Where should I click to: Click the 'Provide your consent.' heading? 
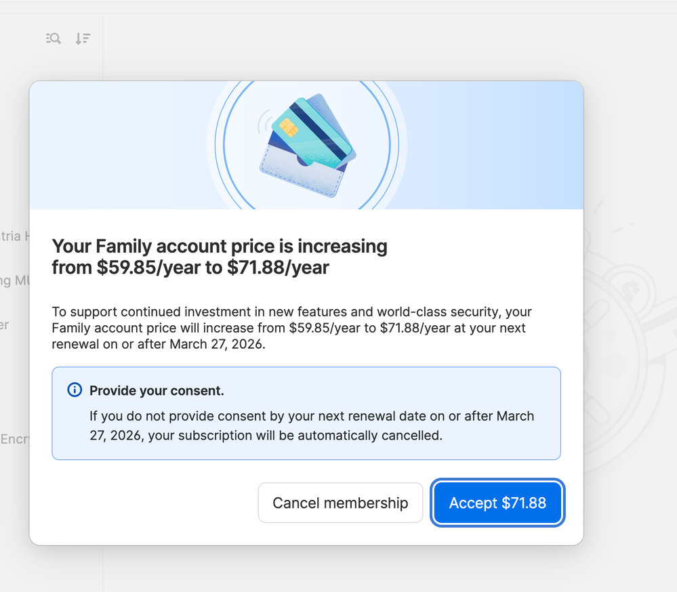[x=157, y=391]
